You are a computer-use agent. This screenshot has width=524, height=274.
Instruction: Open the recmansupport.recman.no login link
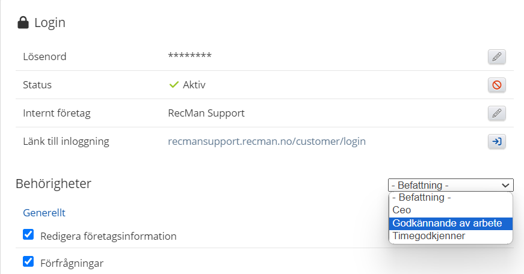pyautogui.click(x=267, y=141)
